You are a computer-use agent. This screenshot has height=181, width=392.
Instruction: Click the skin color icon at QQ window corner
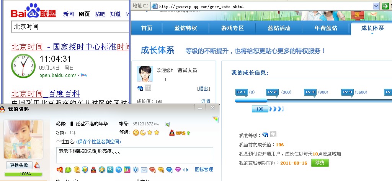click(x=215, y=120)
